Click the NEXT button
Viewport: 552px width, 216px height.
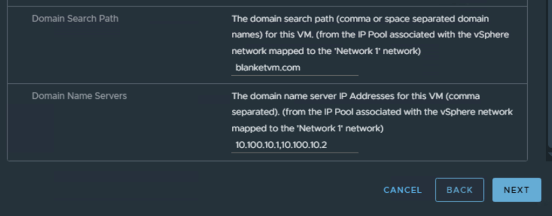click(516, 190)
